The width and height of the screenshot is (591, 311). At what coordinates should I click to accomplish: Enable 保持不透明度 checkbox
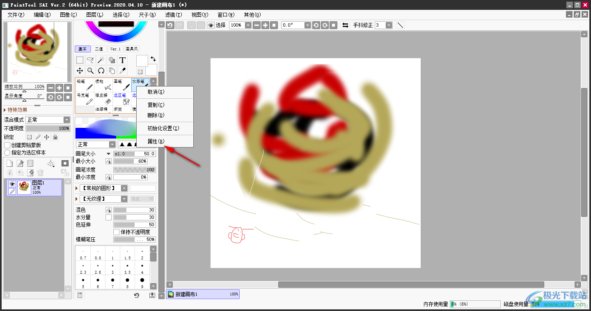pyautogui.click(x=117, y=232)
